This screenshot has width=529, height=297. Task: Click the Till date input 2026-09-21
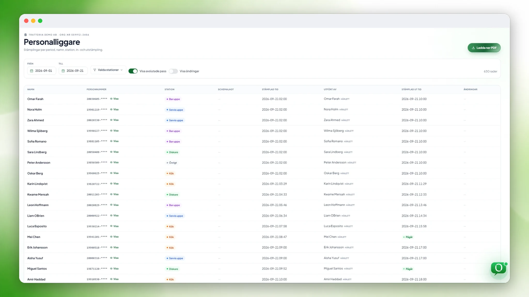[x=73, y=71]
